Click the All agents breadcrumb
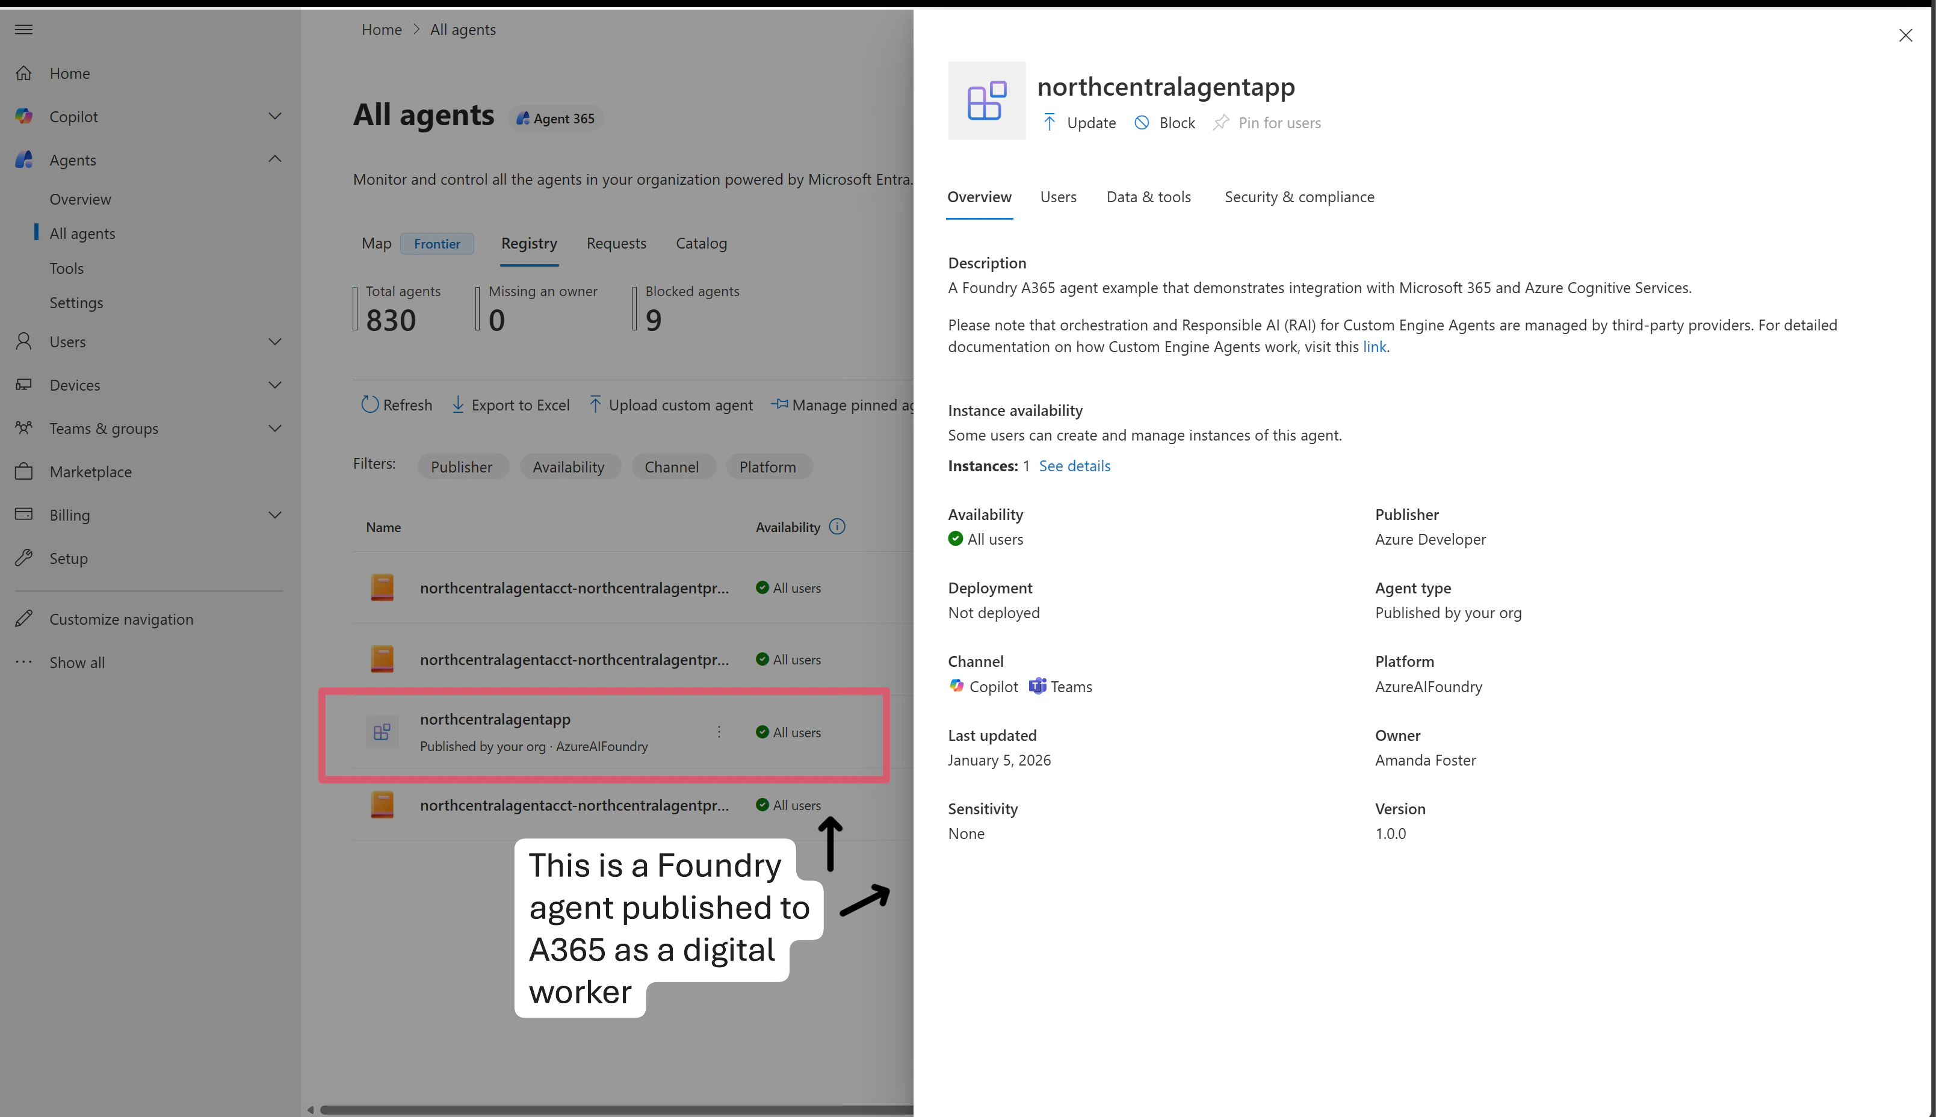 click(463, 30)
